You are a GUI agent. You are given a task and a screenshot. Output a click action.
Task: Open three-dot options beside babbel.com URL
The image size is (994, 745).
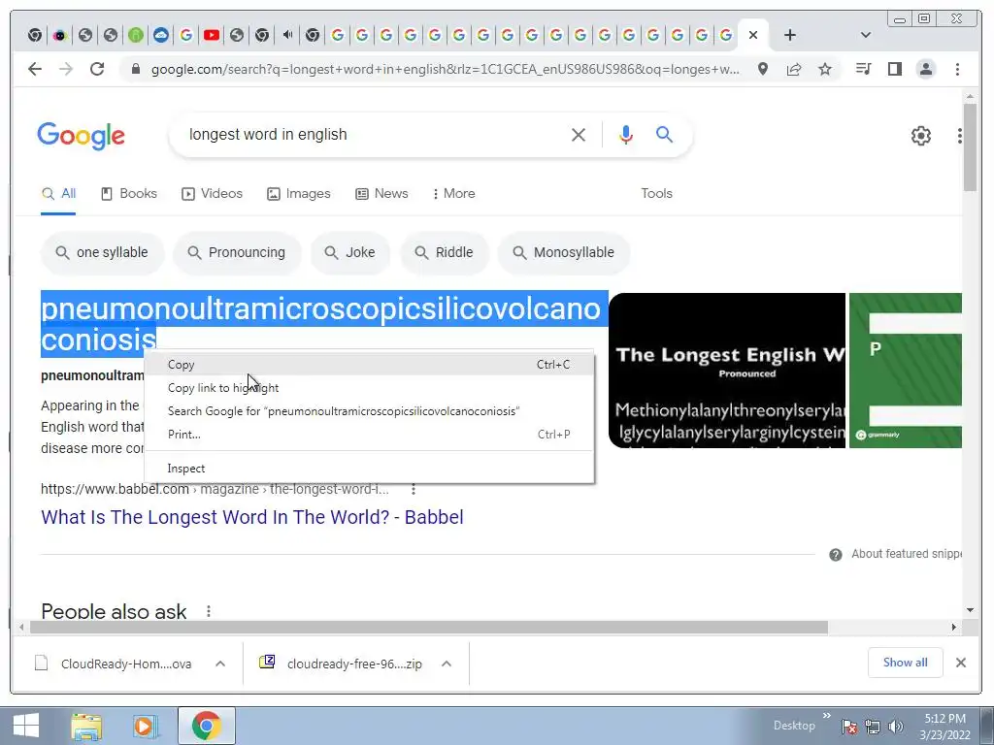click(414, 489)
